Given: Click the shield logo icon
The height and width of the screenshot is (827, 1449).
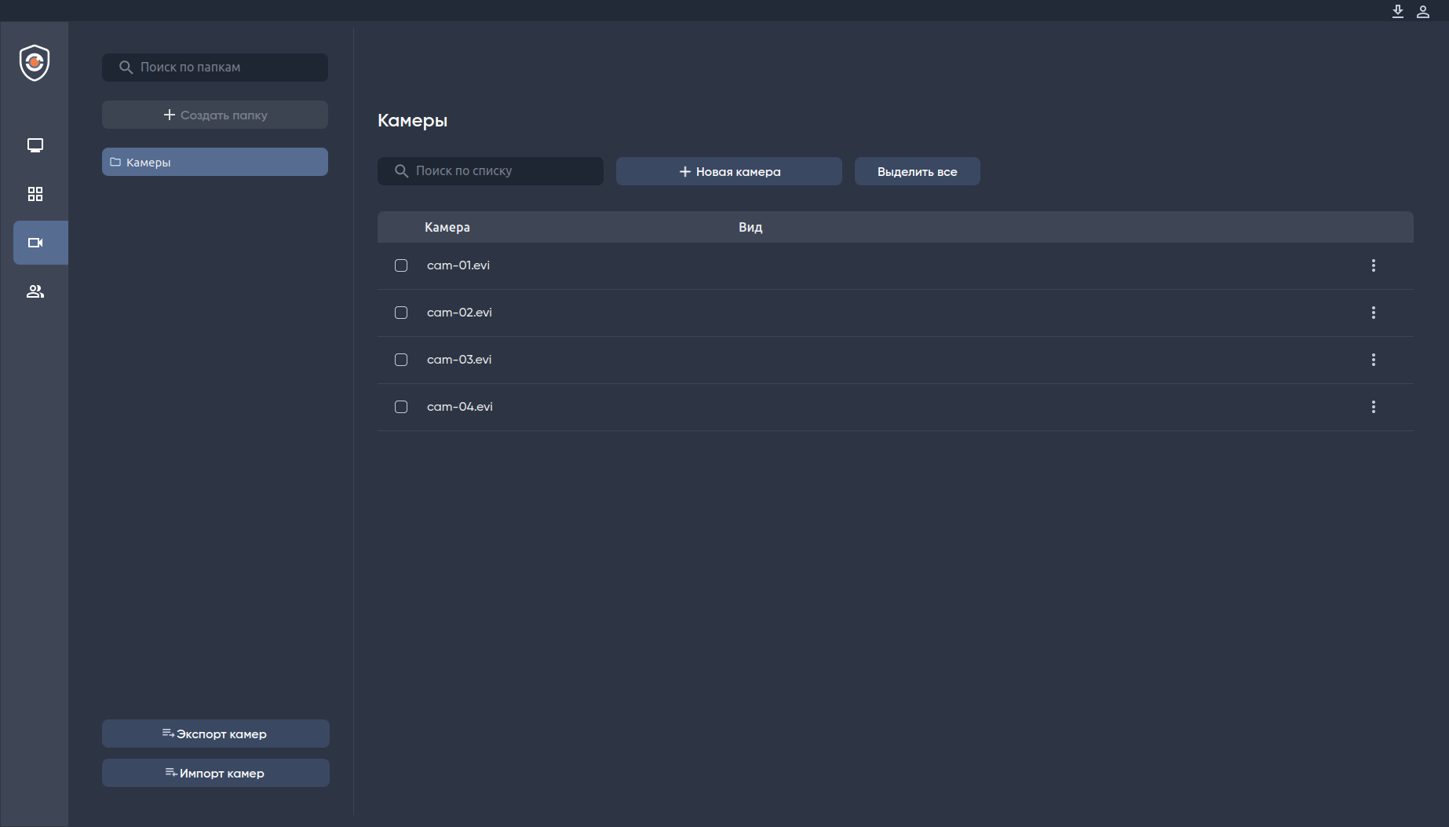Looking at the screenshot, I should [35, 63].
